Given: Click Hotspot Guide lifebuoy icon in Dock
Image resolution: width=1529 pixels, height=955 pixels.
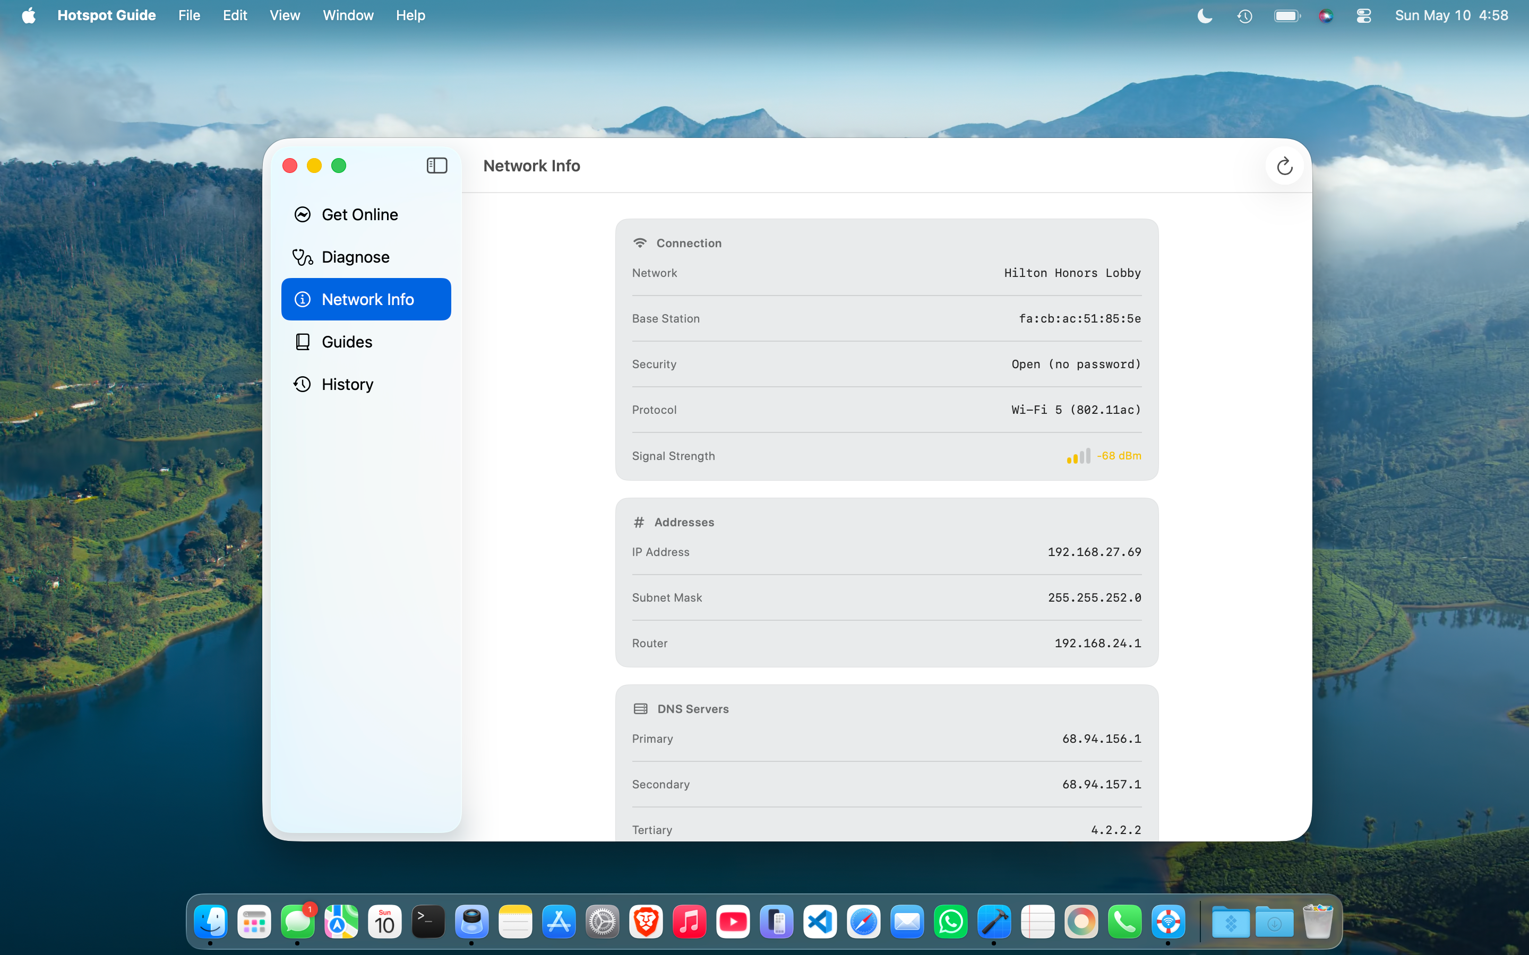Looking at the screenshot, I should [x=1168, y=922].
